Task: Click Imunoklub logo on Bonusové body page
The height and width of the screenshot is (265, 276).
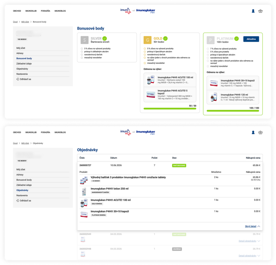Action: [x=126, y=11]
